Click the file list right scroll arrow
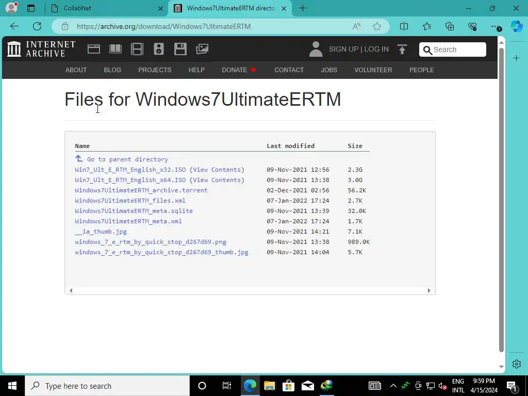Screen dimensions: 528x396 pyautogui.click(x=429, y=290)
